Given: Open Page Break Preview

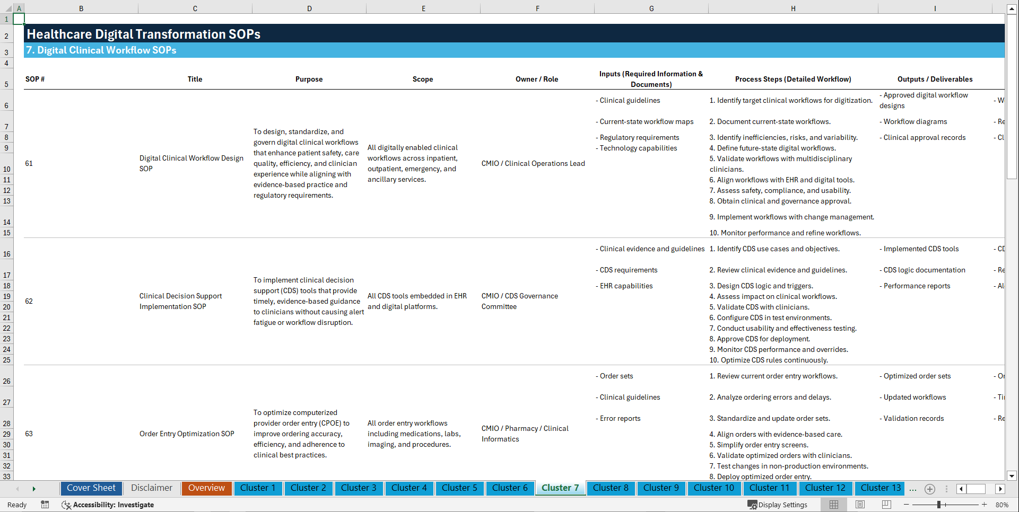Looking at the screenshot, I should [x=886, y=505].
